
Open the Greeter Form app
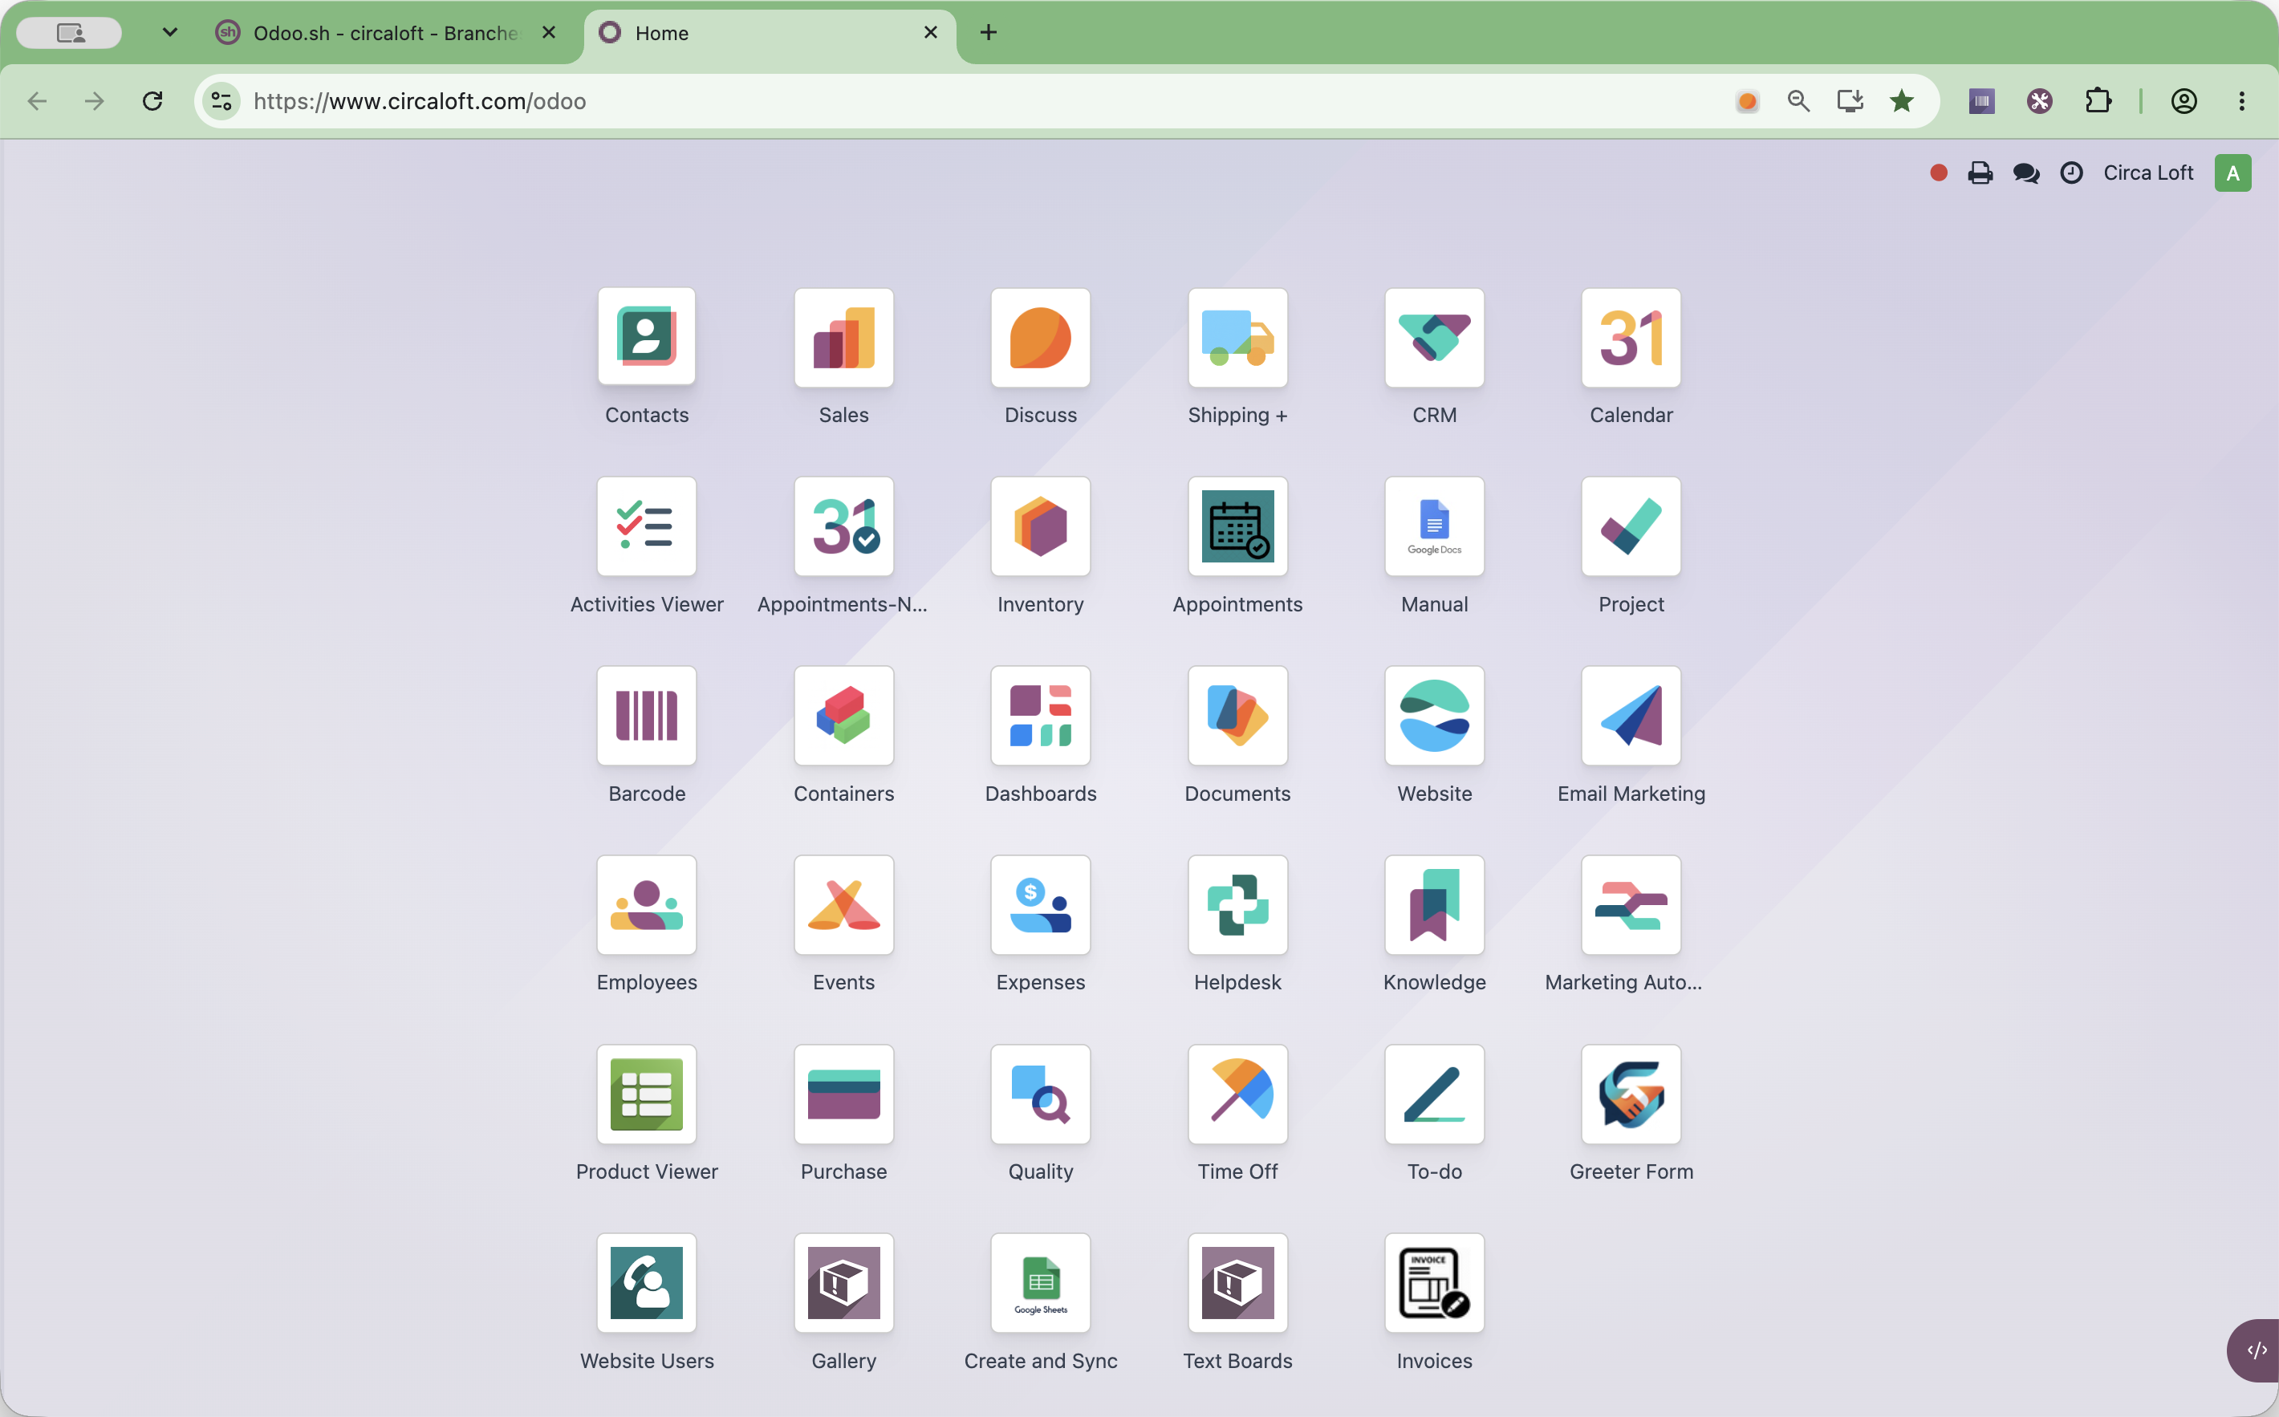tap(1631, 1094)
